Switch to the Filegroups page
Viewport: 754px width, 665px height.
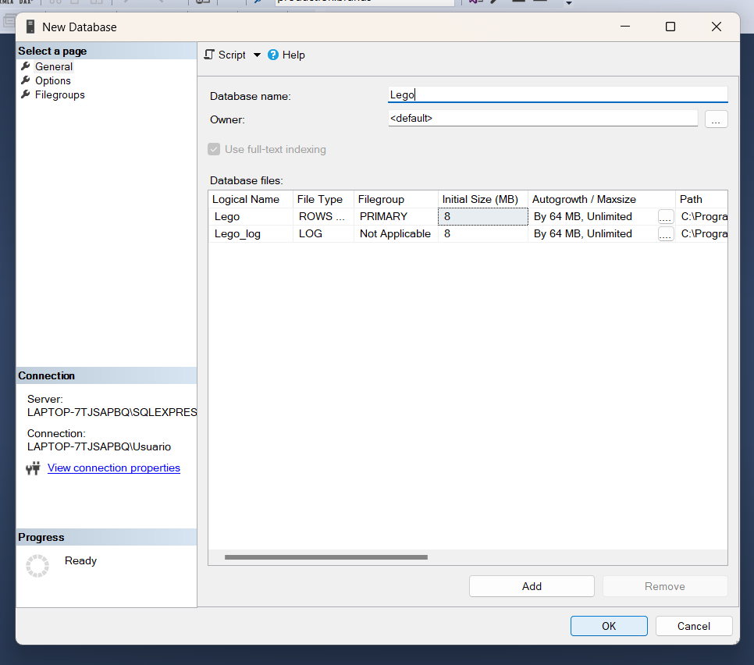click(x=59, y=94)
